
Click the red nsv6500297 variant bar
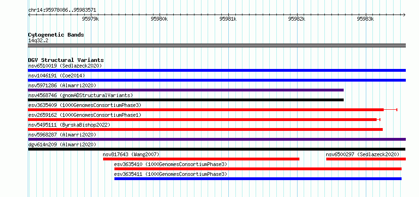tap(366, 159)
